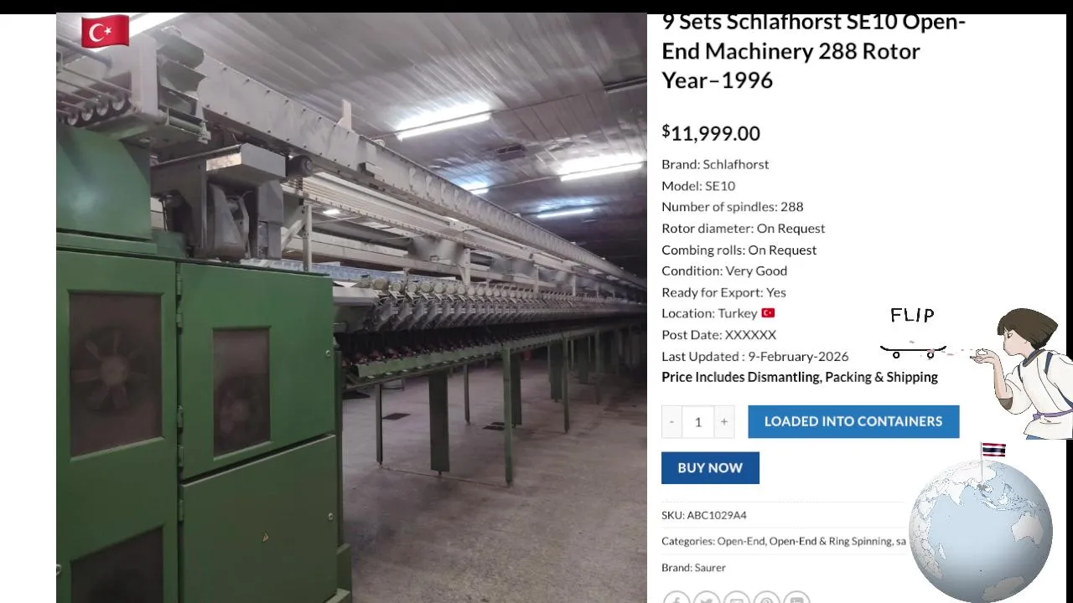Open the Open-End category link

[741, 541]
